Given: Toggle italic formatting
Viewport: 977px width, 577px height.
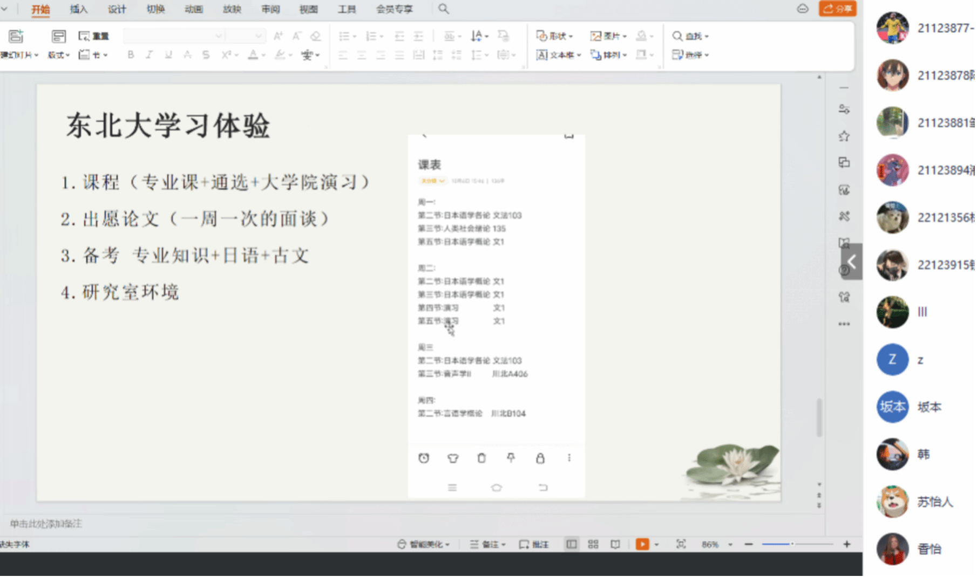Looking at the screenshot, I should pyautogui.click(x=150, y=54).
